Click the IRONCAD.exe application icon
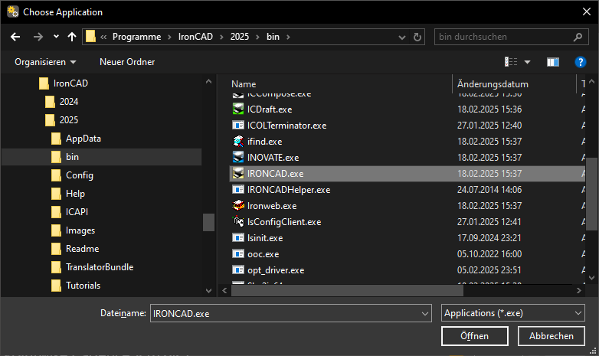599x356 pixels. coord(238,174)
